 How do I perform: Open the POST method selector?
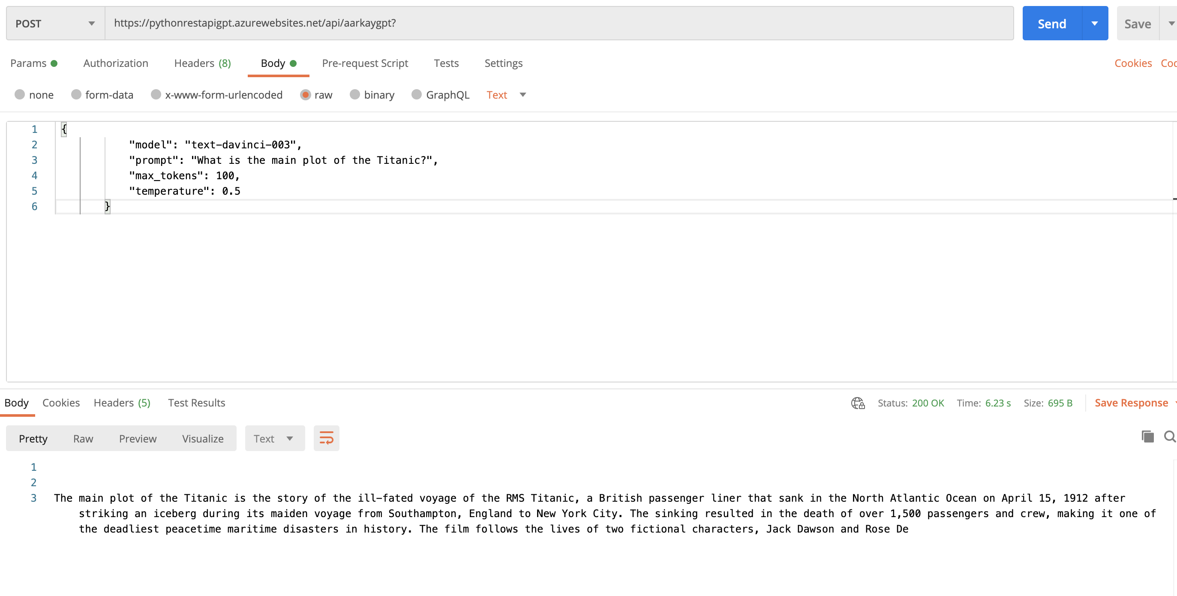coord(54,23)
